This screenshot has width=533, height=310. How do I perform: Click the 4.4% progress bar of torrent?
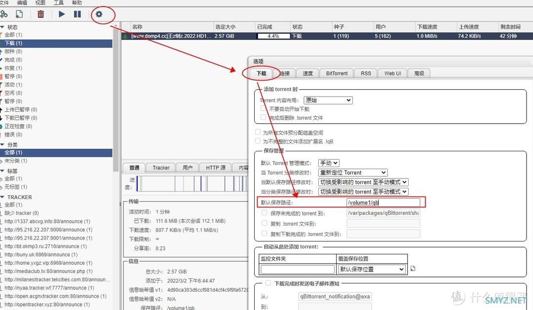(x=273, y=36)
